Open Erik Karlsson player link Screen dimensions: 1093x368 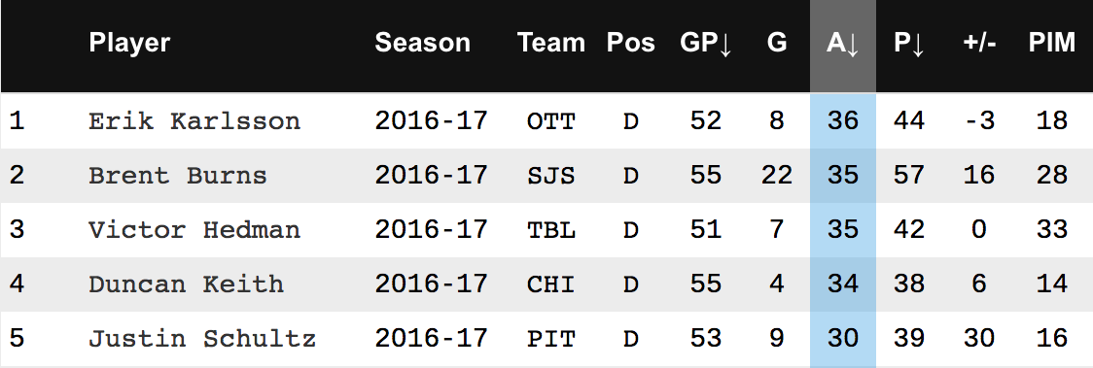tap(194, 121)
